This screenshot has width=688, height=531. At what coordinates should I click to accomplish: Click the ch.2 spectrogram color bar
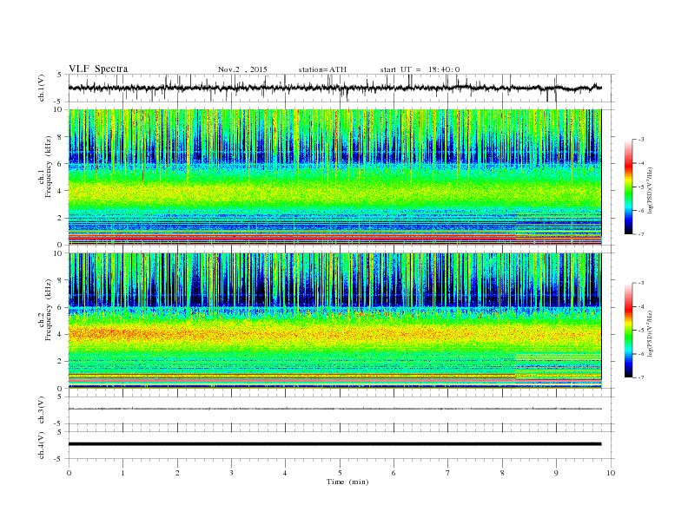click(x=628, y=330)
